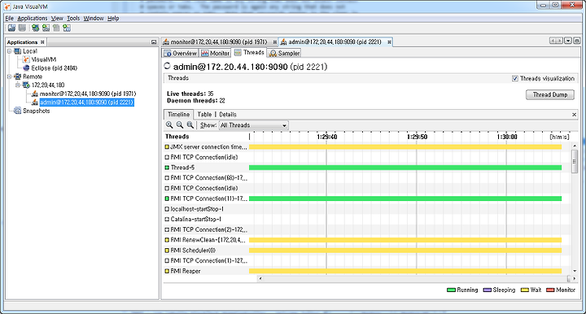Close the threads Timeline view panel
The height and width of the screenshot is (314, 586).
[x=575, y=115]
